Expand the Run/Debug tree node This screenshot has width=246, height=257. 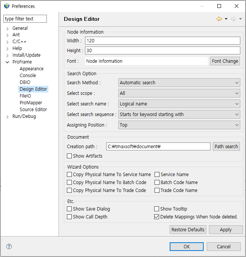coord(8,116)
